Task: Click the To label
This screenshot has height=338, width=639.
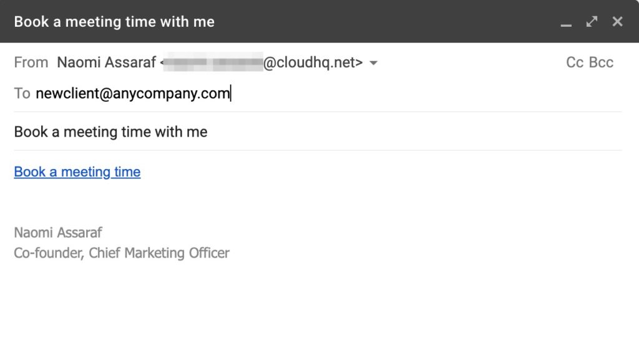Action: tap(22, 94)
